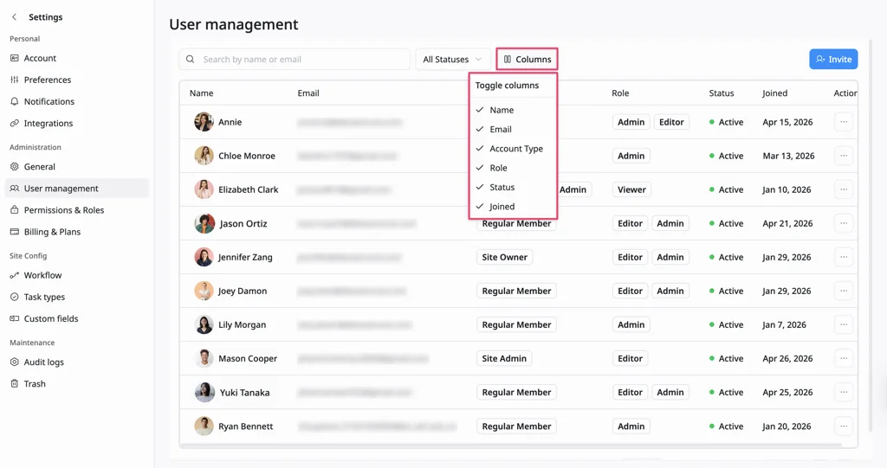Toggle the Role column visibility
Viewport: 887px width, 468px height.
(513, 168)
